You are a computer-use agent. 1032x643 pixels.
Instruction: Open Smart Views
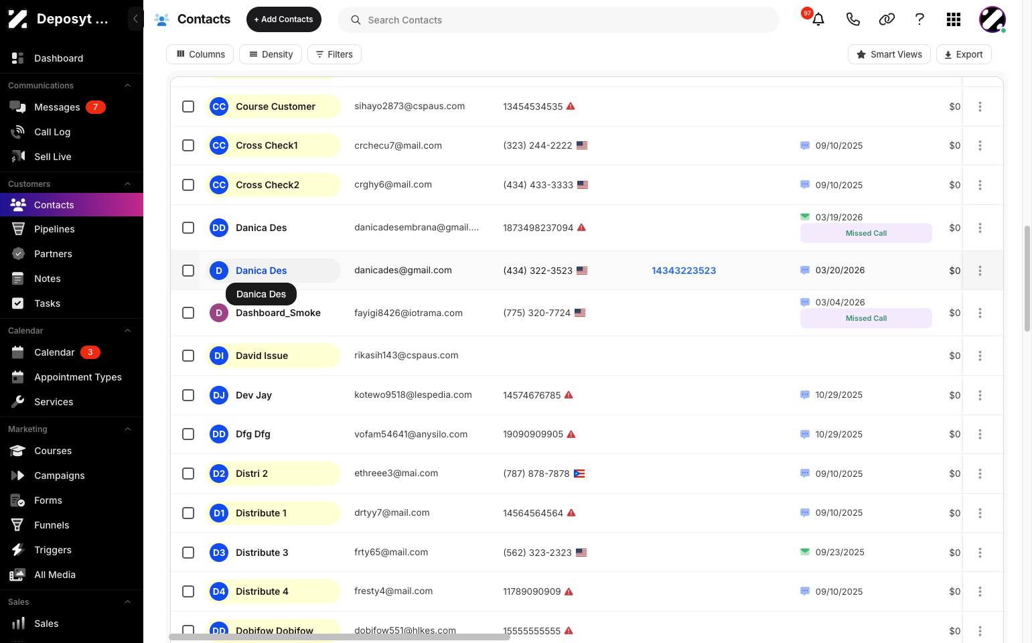(889, 54)
